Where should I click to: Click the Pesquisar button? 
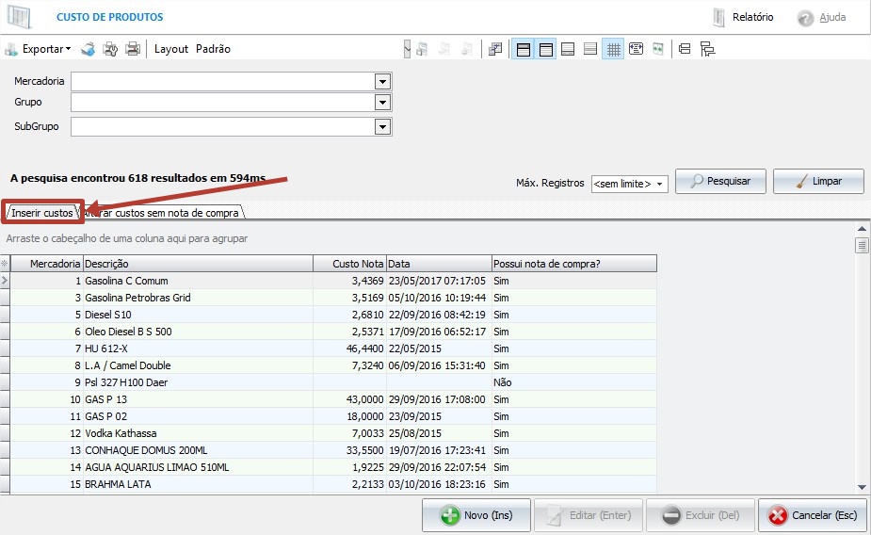coord(720,181)
